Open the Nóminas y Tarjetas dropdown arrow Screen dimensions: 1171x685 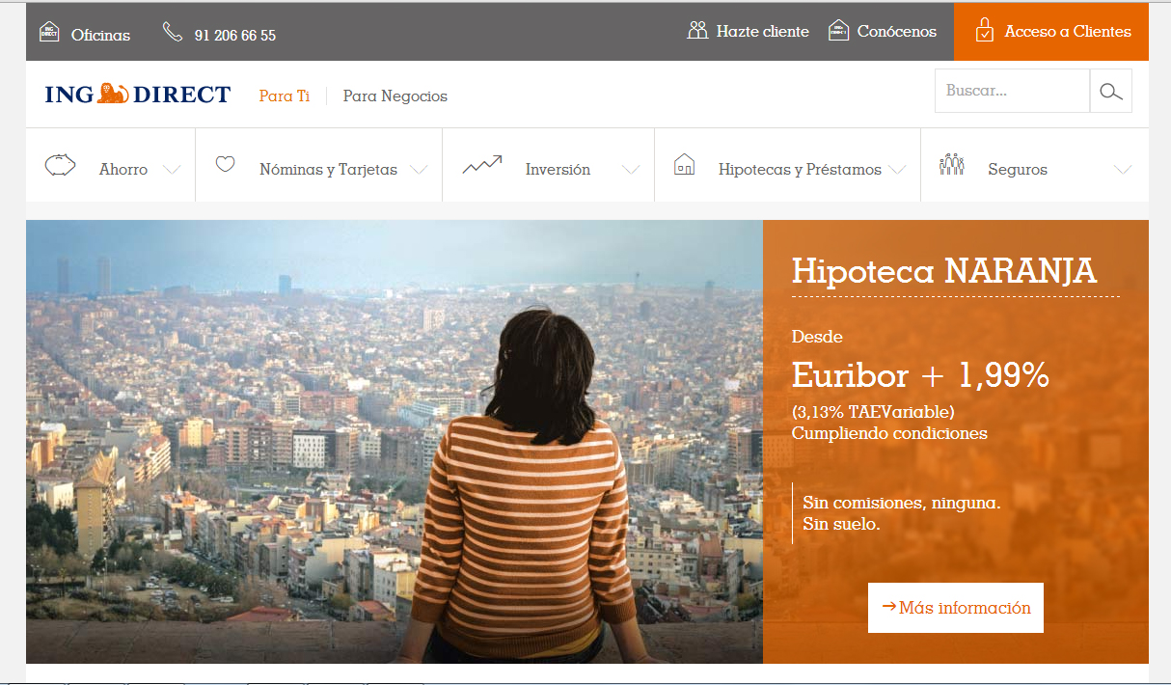pos(419,170)
